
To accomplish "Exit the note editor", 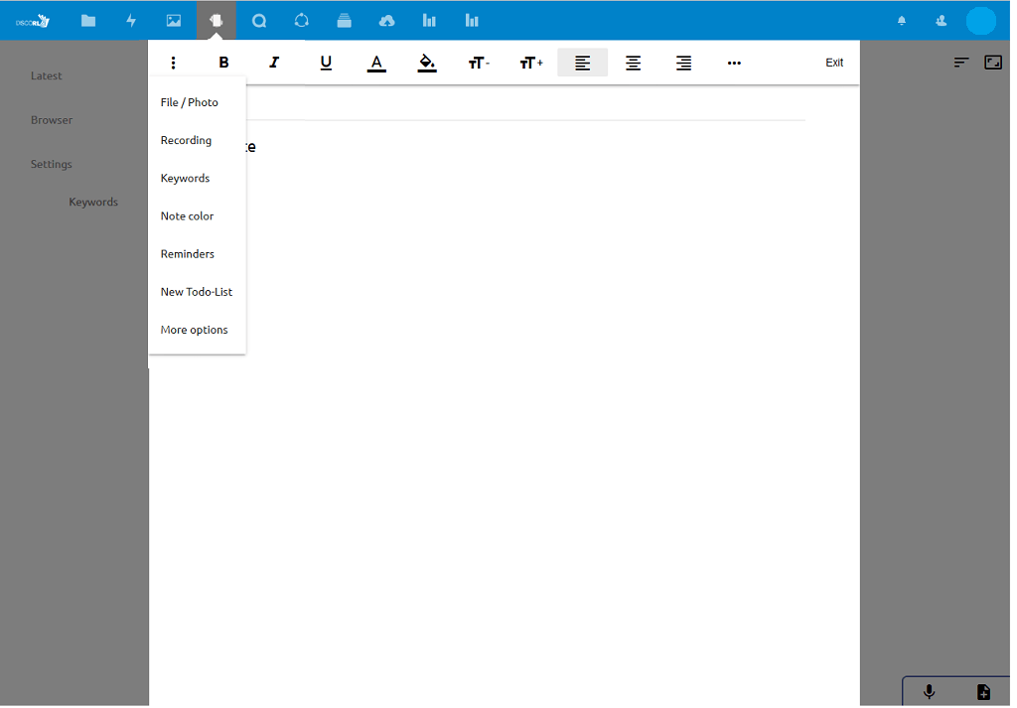I will (834, 63).
